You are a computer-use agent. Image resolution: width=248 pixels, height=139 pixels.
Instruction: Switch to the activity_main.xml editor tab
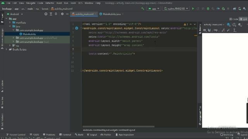[x=84, y=14]
